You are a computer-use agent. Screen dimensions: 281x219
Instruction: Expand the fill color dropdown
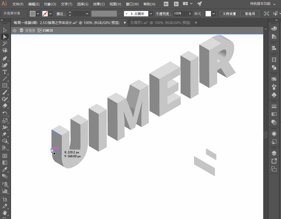click(38, 14)
